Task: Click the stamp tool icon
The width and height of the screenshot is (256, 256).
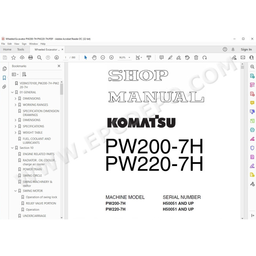Action: pyautogui.click(x=187, y=57)
